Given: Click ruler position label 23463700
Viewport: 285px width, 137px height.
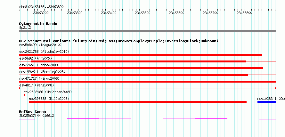Looking at the screenshot, I should [210, 13].
